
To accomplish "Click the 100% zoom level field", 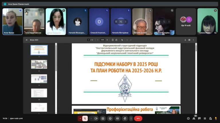I will pyautogui.click(x=103, y=40).
